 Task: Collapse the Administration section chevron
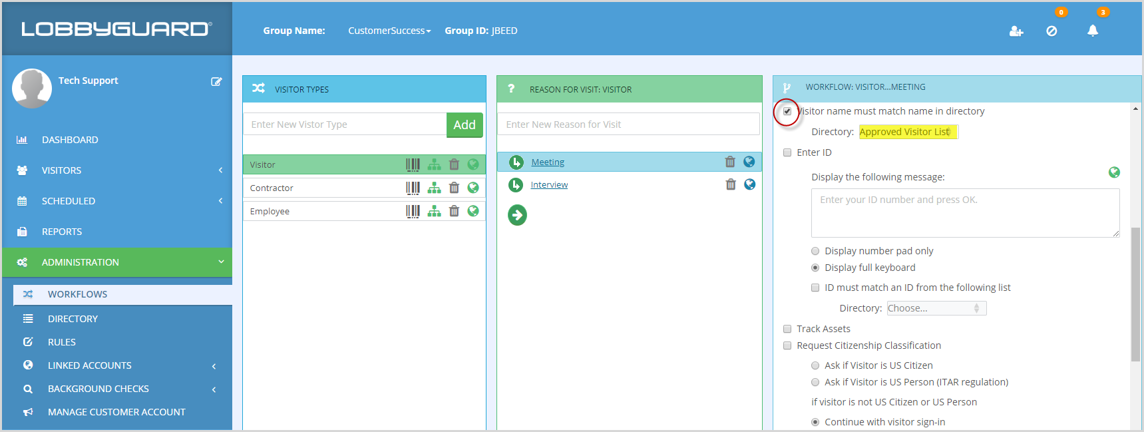[x=221, y=262]
